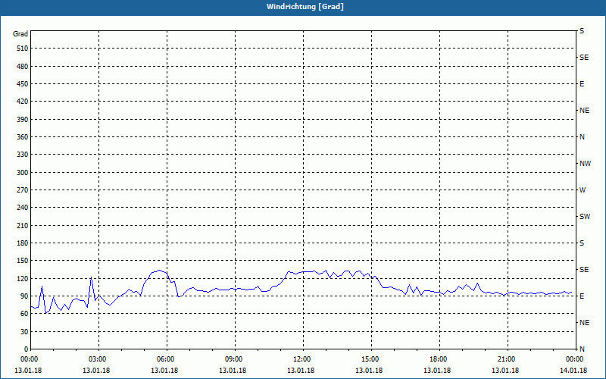Pick the 390 value on the y-axis
606x379 pixels.
22,120
